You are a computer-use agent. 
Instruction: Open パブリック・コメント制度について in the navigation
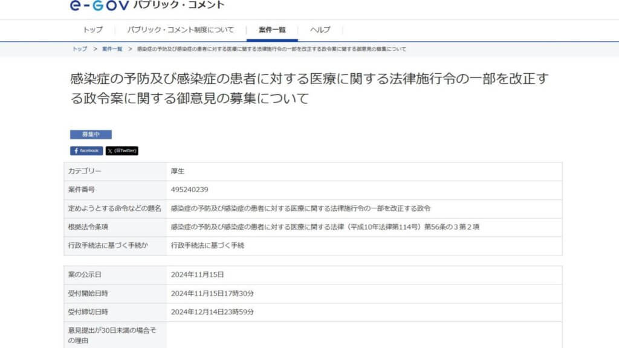pos(180,30)
